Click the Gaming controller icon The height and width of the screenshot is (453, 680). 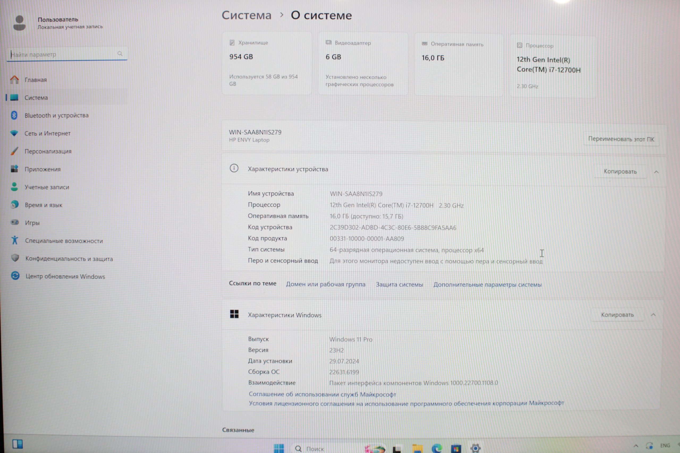tap(15, 222)
